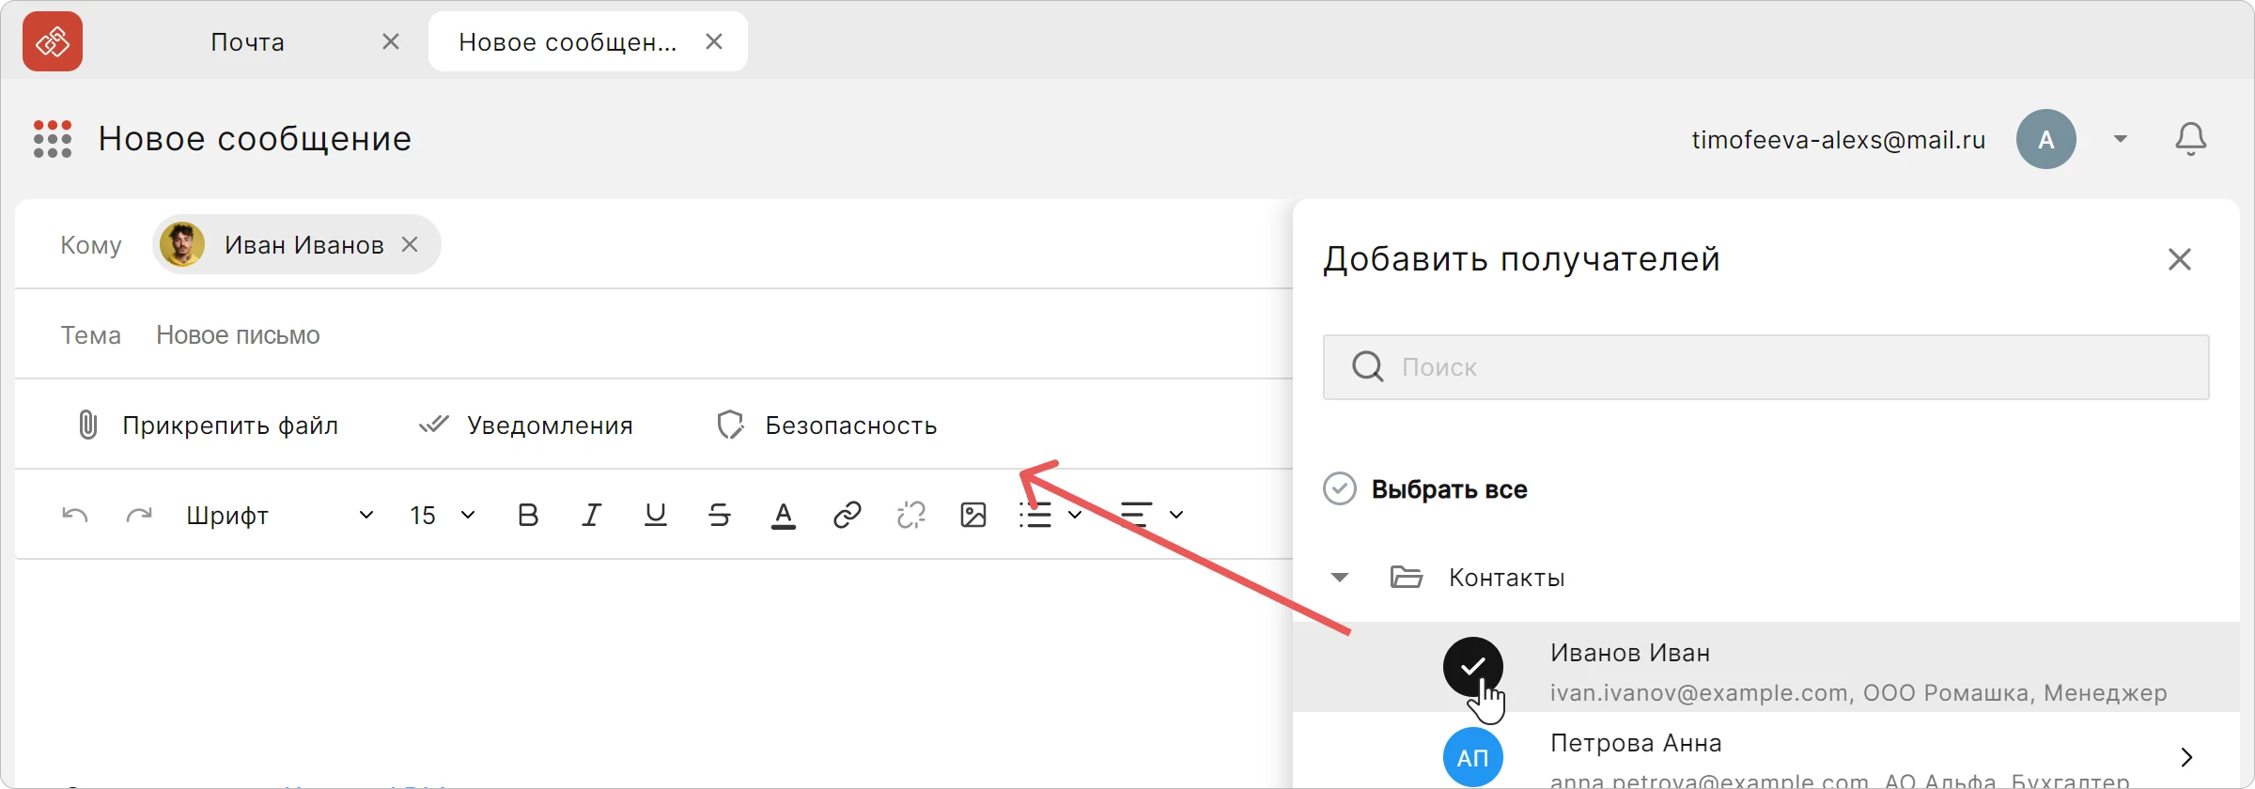Close the Новое сообщение tab
The width and height of the screenshot is (2255, 789).
714,41
